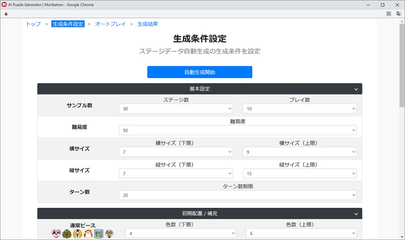Image resolution: width=405 pixels, height=240 pixels.
Task: Click the green leaf bear piece icon
Action: tap(67, 234)
